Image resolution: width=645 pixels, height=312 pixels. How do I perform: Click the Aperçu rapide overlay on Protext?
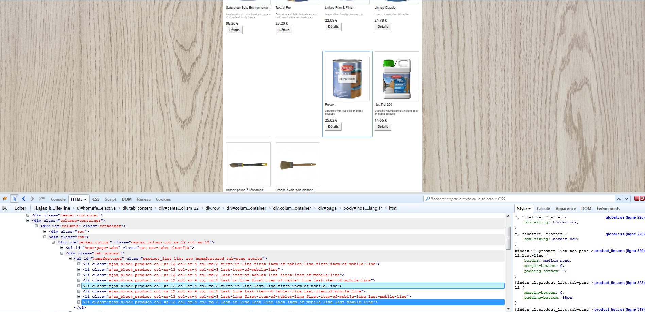(x=347, y=79)
